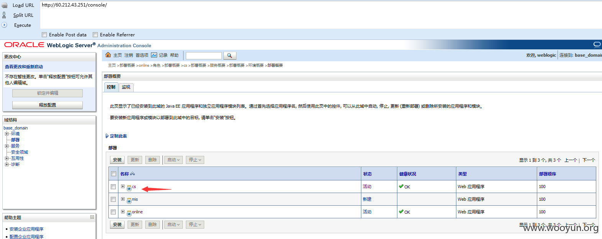The image size is (602, 239).
Task: Tick the checkbox for the mis deployment
Action: pos(113,199)
